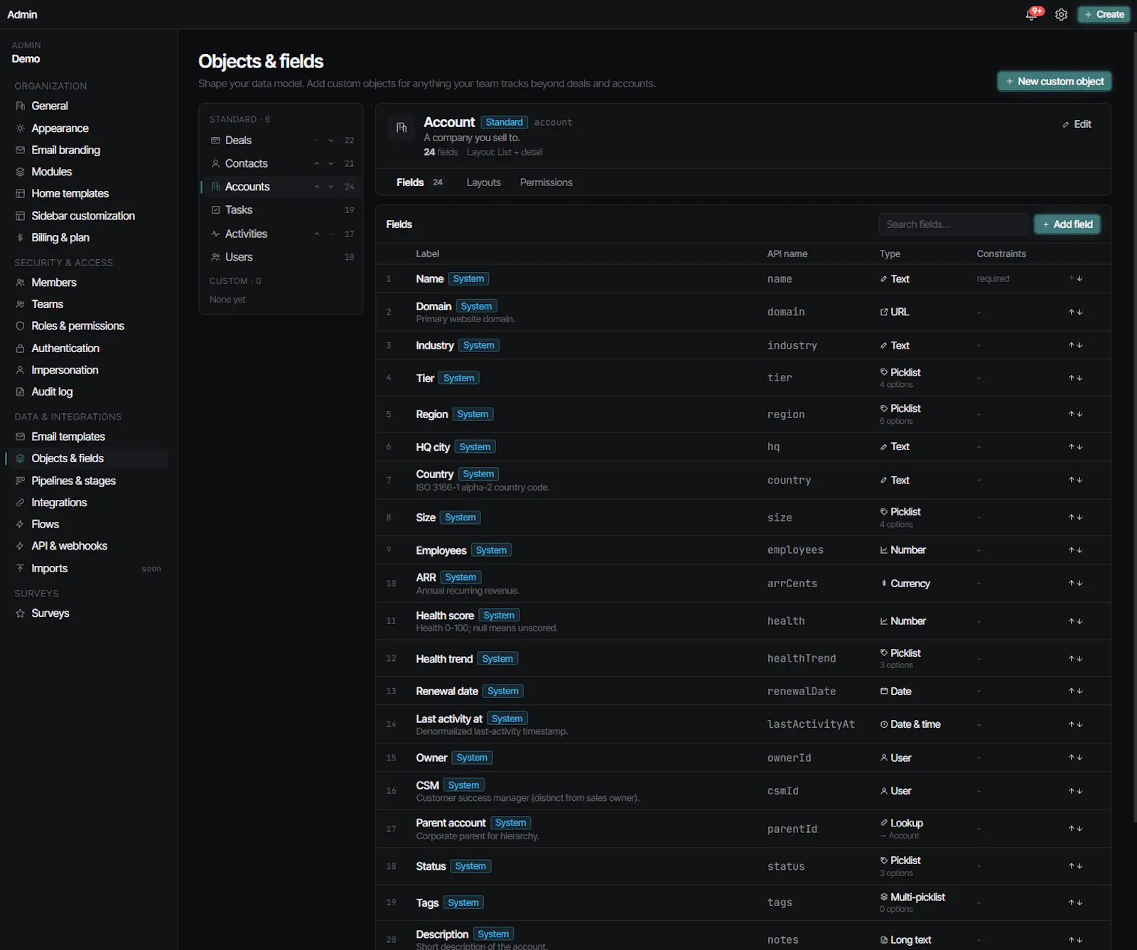
Task: Open Roles & permissions in sidebar
Action: click(87, 326)
